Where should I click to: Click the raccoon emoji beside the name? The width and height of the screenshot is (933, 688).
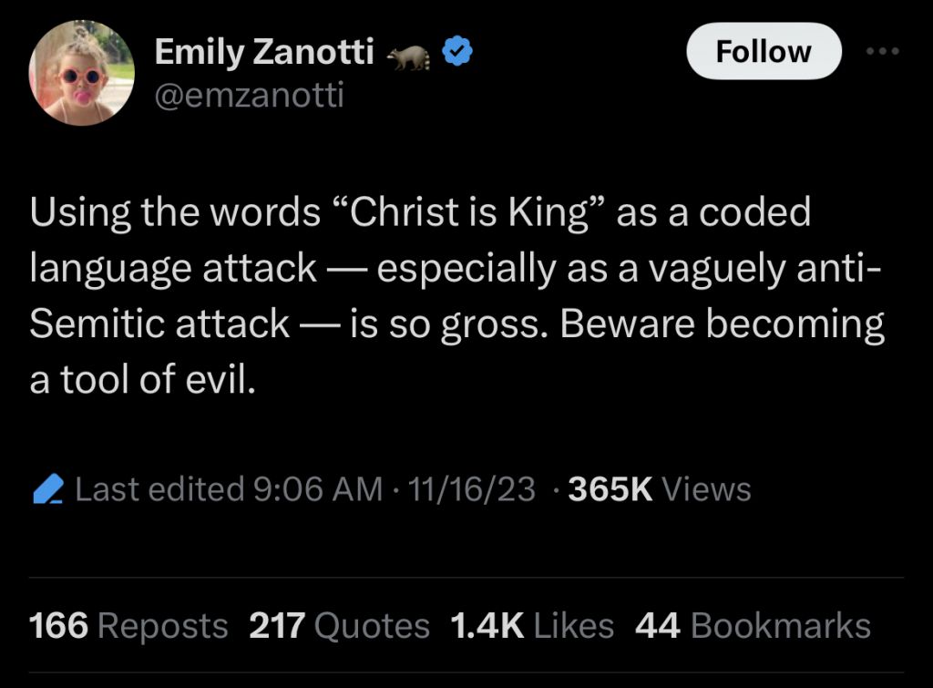tap(408, 58)
